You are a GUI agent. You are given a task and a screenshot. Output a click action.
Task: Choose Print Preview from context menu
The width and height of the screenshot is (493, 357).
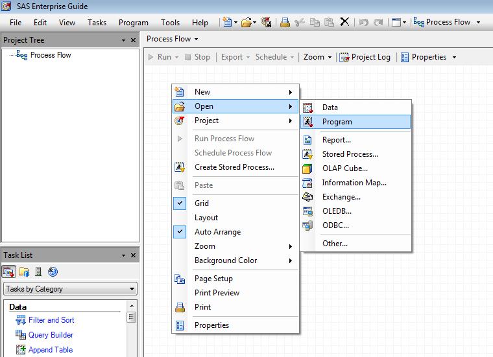click(x=235, y=293)
